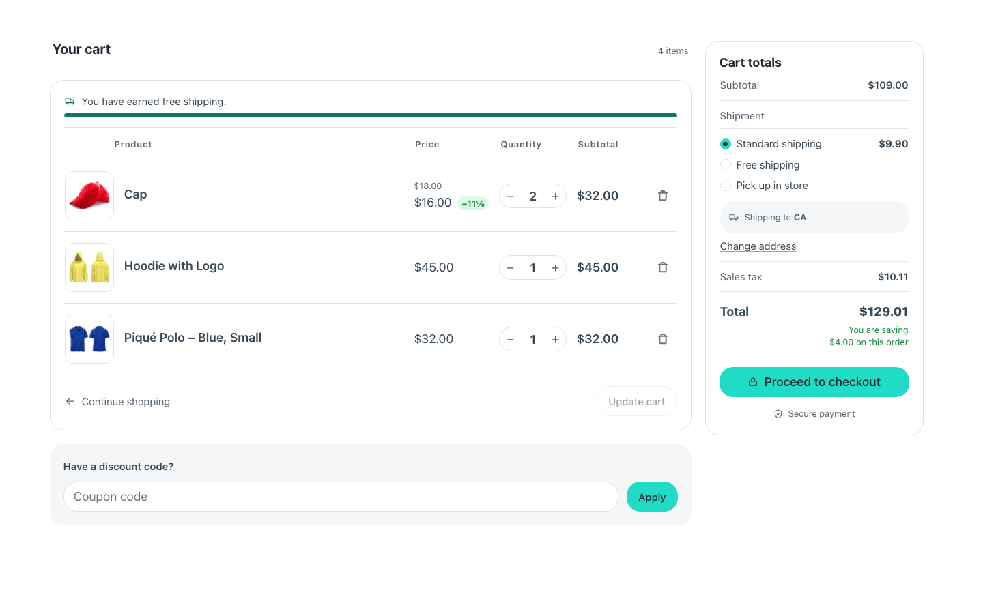Apply the coupon code
Image resolution: width=983 pixels, height=614 pixels.
point(652,497)
